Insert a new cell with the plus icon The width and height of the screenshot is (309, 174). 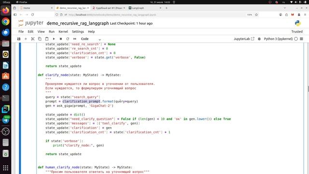pyautogui.click(x=26, y=39)
